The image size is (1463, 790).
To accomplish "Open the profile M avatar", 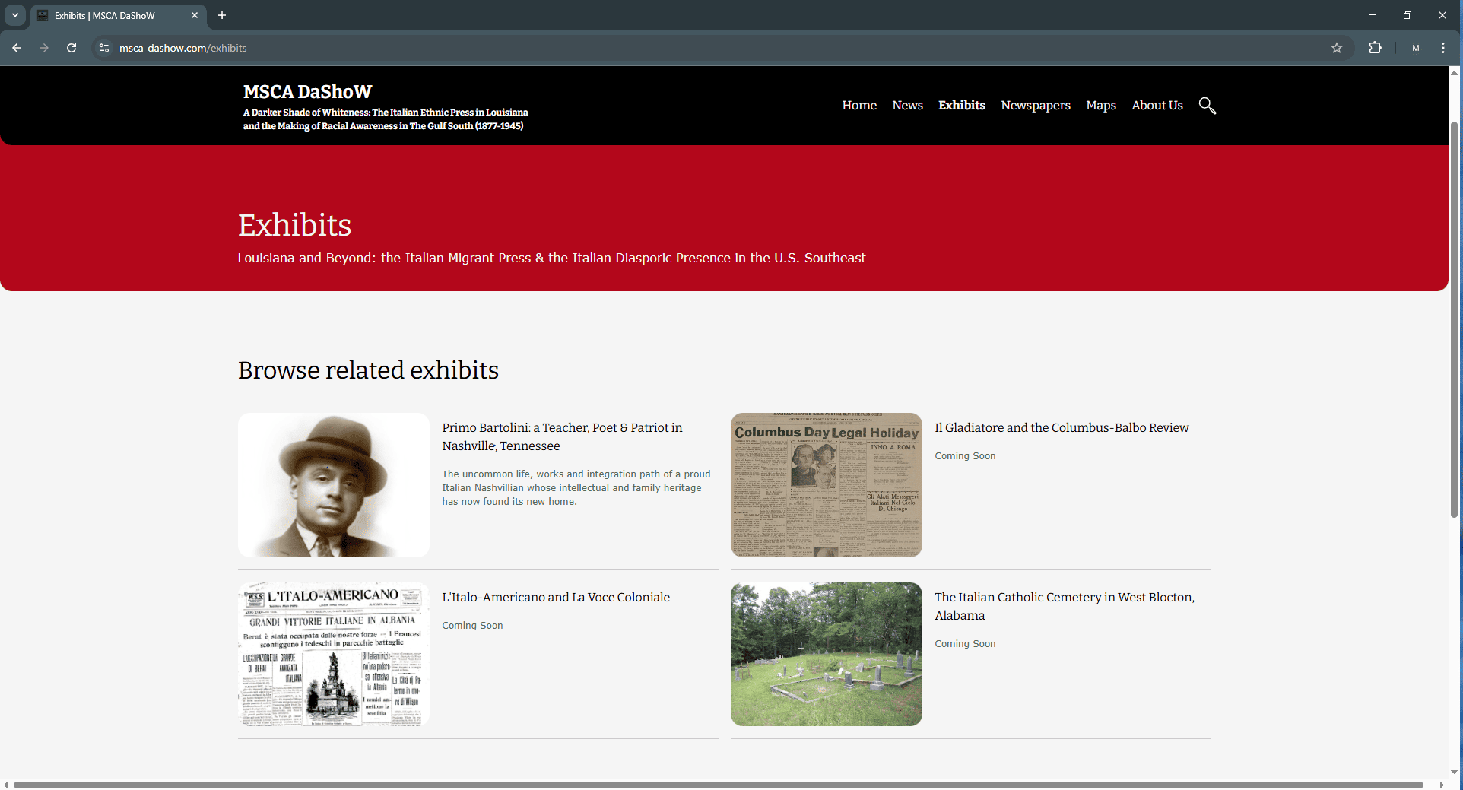I will pos(1415,48).
